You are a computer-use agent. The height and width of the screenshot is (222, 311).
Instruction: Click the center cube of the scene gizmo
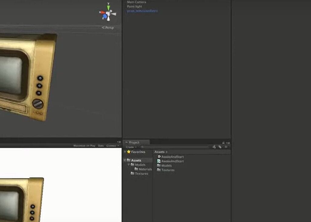(x=108, y=13)
